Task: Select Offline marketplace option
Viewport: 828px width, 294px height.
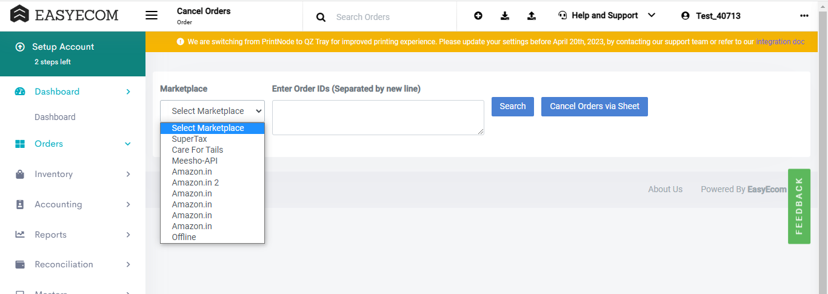Action: (212, 237)
